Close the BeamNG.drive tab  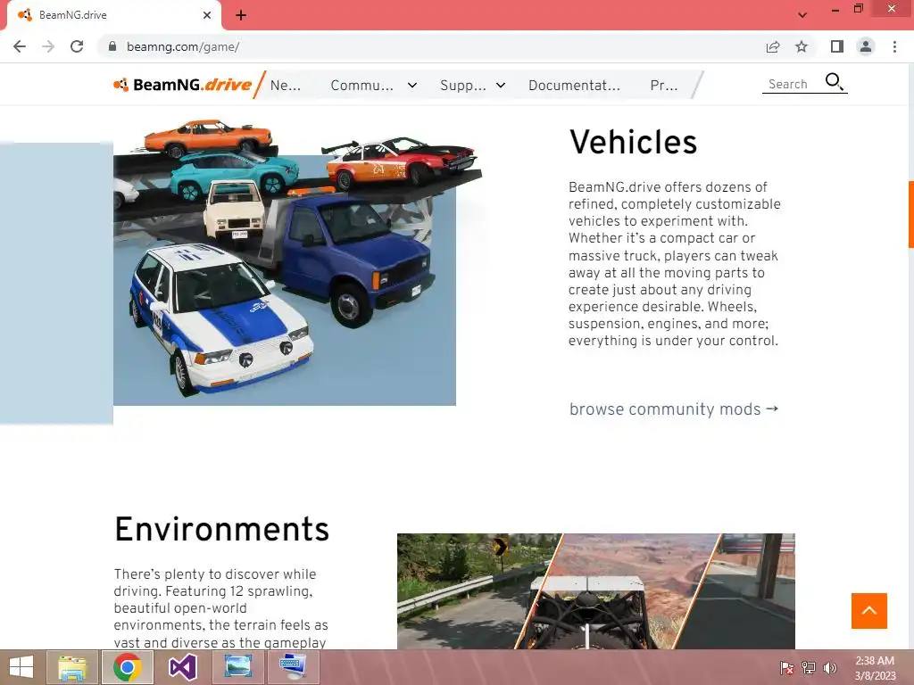[x=207, y=15]
